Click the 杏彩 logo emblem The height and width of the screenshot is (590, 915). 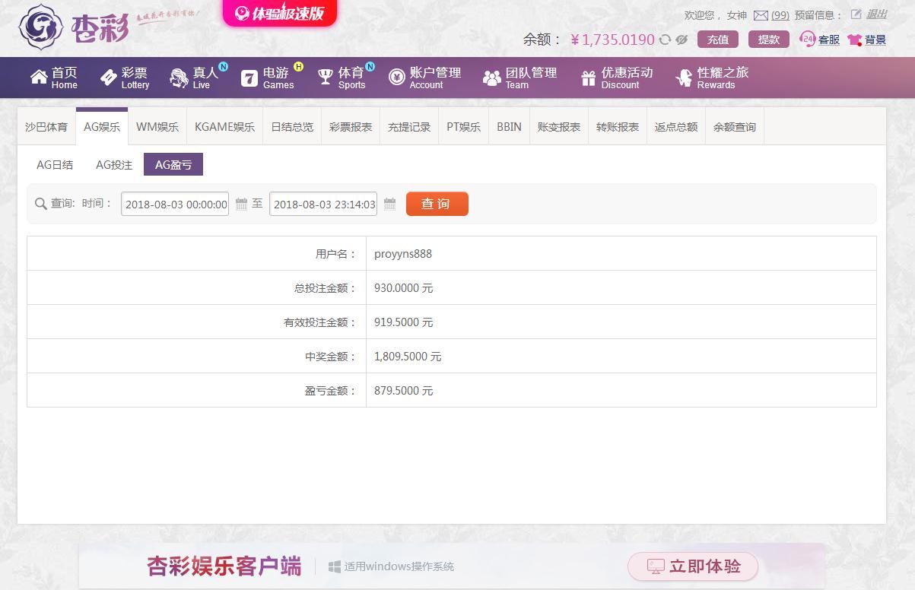pos(41,27)
